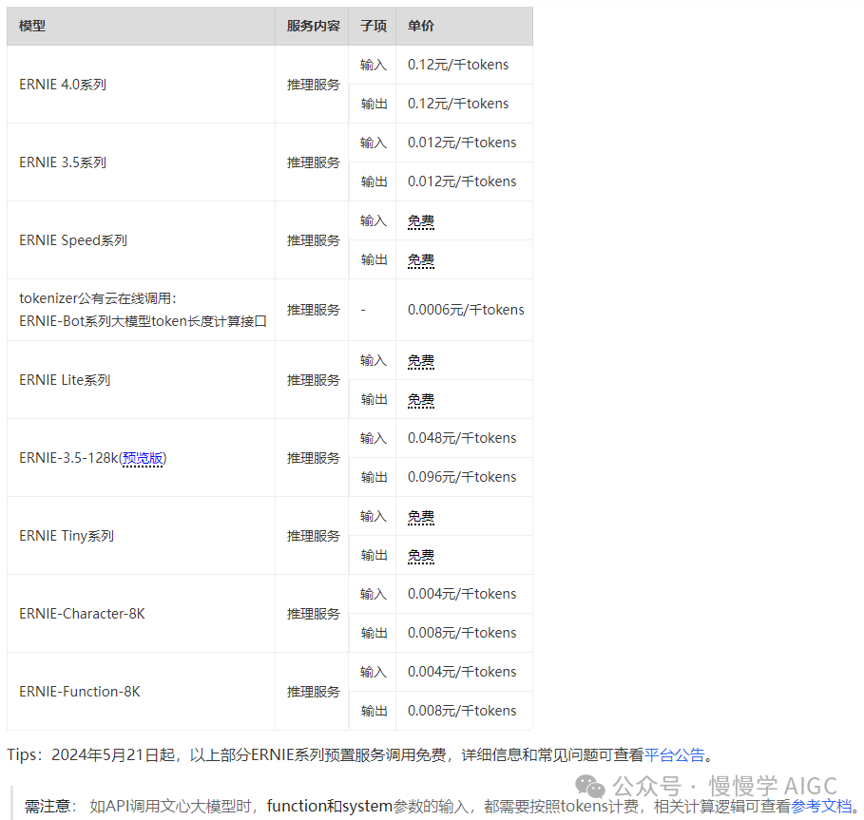Screen dimensions: 864x820
Task: Open the 预览版 link next to ERNIE-3.5-128k
Action: tap(143, 457)
